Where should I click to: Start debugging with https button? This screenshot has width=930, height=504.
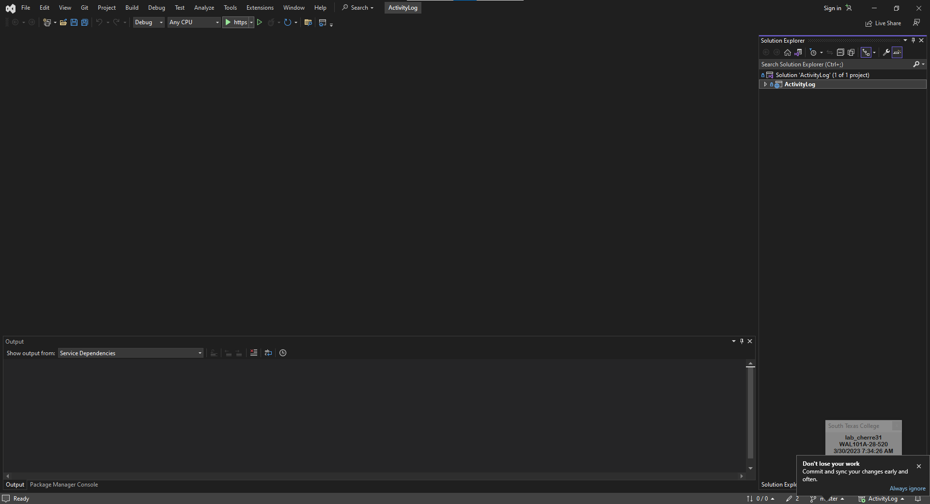point(236,22)
